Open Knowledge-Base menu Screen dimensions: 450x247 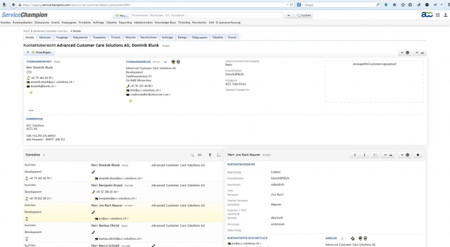pyautogui.click(x=165, y=22)
